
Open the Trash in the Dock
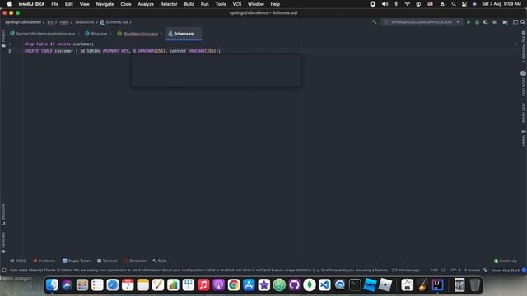[474, 285]
